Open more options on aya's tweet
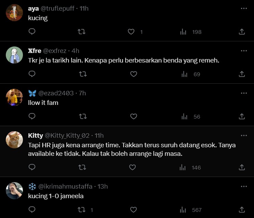Screen dimensions: 254x218 (x=244, y=9)
